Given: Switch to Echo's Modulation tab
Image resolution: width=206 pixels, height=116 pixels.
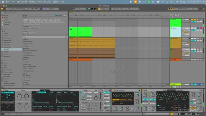Looking at the screenshot, I should click(x=171, y=90).
